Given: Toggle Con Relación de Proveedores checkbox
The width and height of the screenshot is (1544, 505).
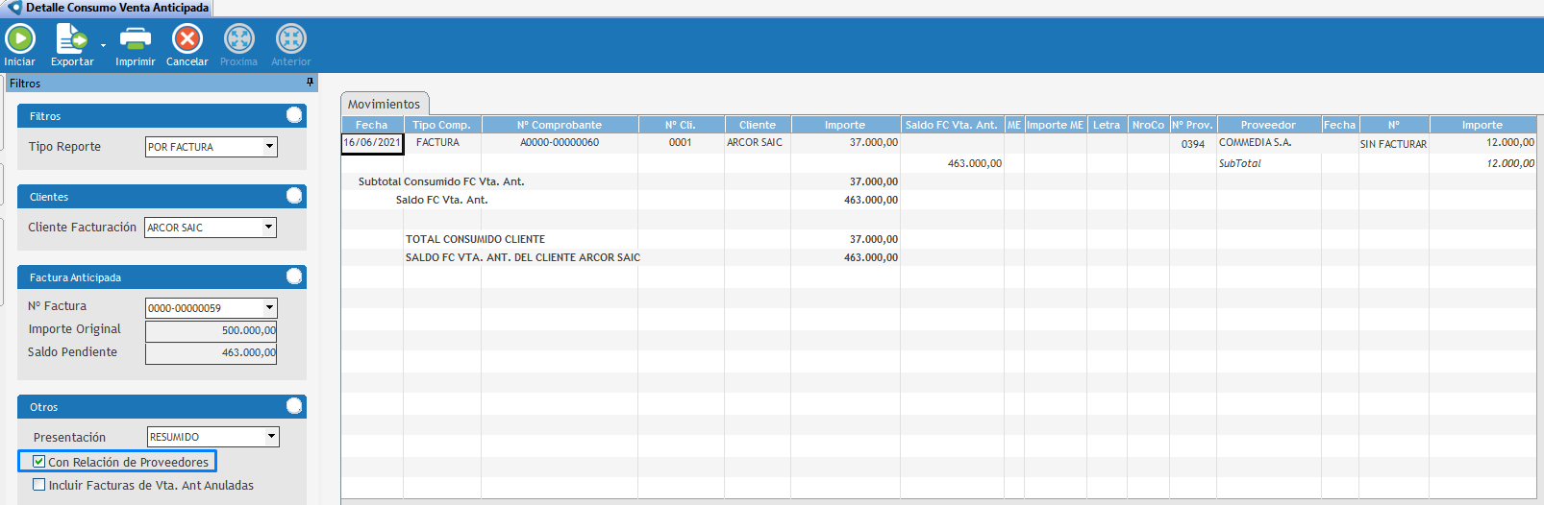Looking at the screenshot, I should coord(39,462).
